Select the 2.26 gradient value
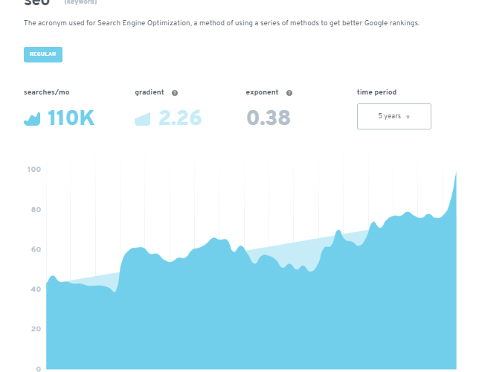The image size is (479, 372). click(x=180, y=118)
